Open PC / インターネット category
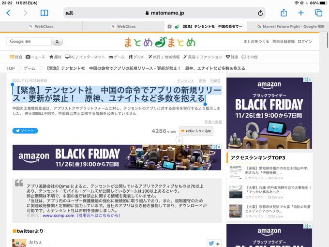The width and height of the screenshot is (329, 247). [85, 57]
